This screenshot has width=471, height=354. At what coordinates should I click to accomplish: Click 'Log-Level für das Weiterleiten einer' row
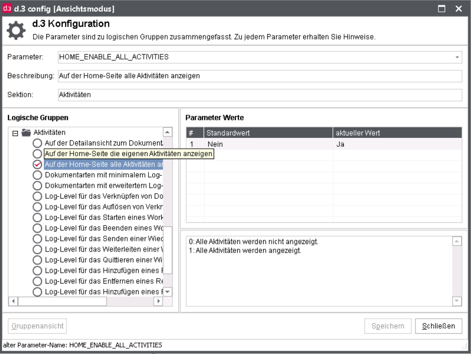(104, 249)
